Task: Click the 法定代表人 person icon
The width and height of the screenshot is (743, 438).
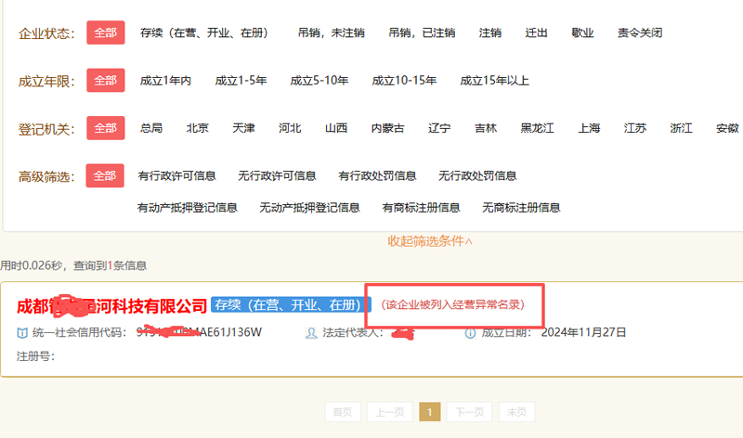Action: [311, 333]
